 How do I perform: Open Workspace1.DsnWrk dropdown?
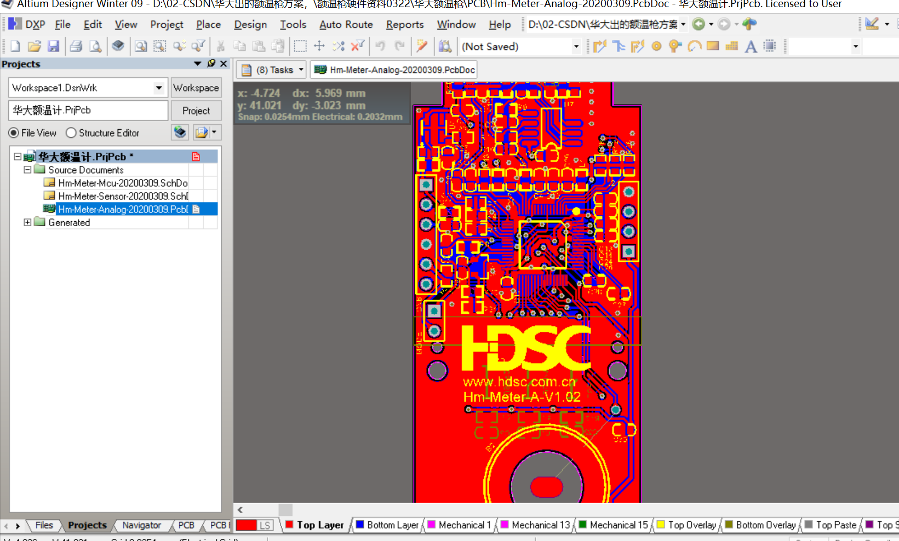pyautogui.click(x=158, y=88)
